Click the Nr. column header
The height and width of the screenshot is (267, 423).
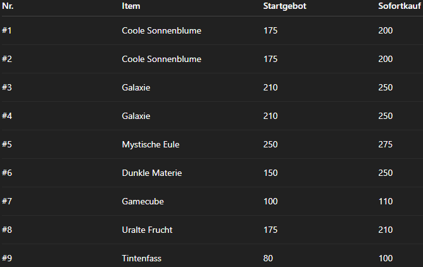pos(8,6)
